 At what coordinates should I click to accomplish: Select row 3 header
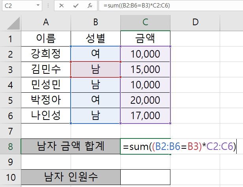[x=10, y=69]
